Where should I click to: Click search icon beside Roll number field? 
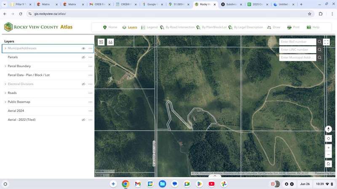[x=320, y=42]
